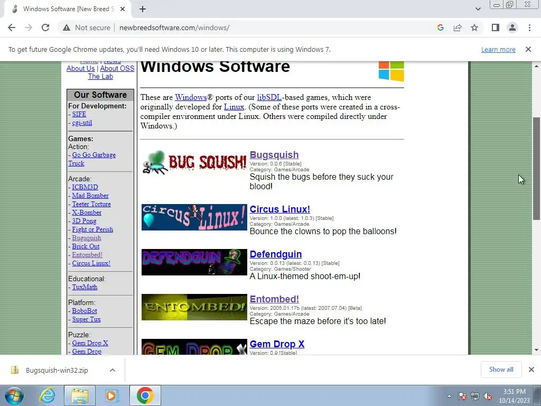This screenshot has height=406, width=541.
Task: Open About Us in the sidebar
Action: tap(80, 68)
